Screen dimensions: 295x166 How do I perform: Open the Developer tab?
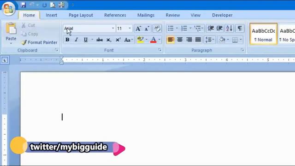click(222, 15)
